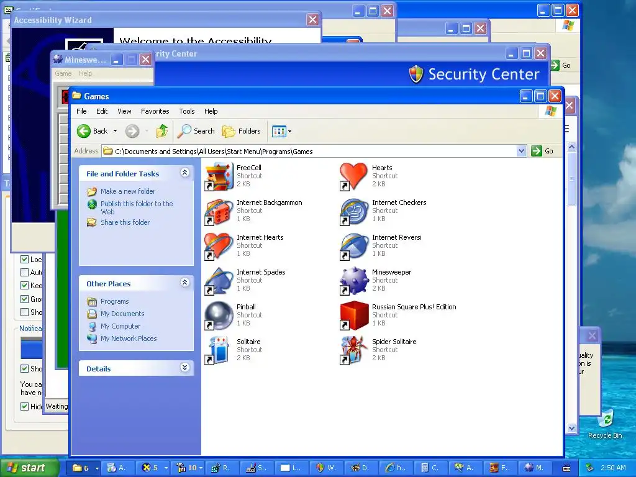Click the scroll up arrow beside Games window
636x477 pixels.
(x=571, y=147)
